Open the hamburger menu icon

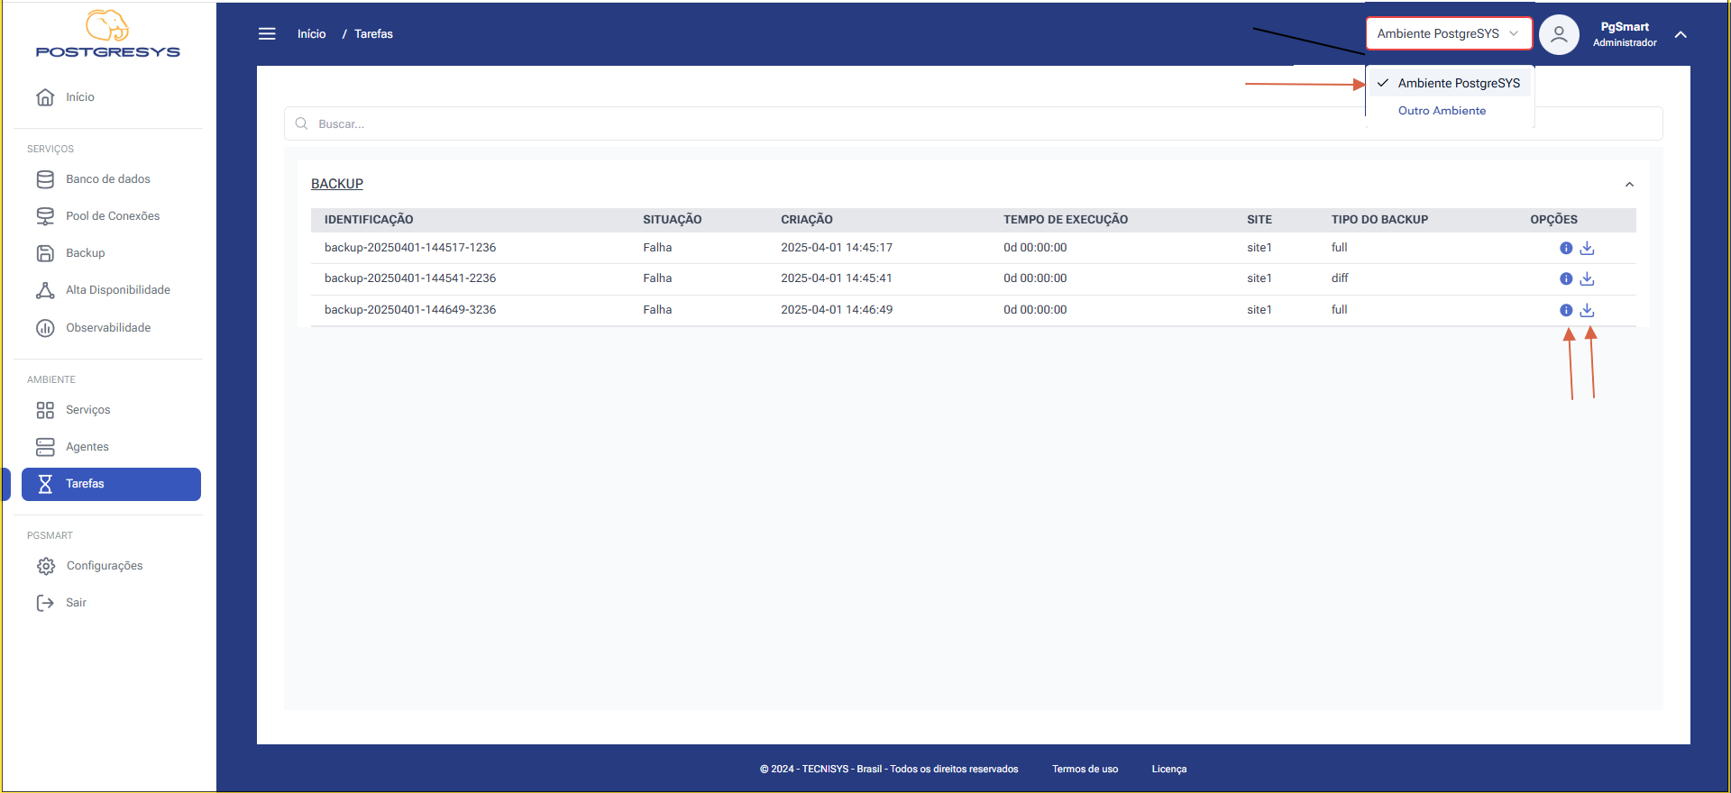pos(267,34)
